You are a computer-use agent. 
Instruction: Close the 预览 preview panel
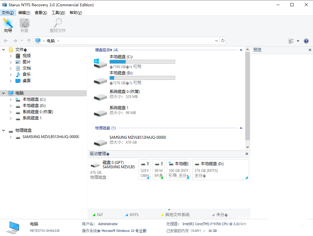pos(310,50)
